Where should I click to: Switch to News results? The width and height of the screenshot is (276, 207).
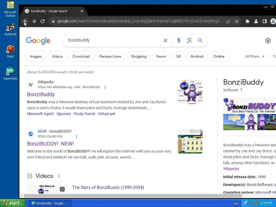pos(161,56)
